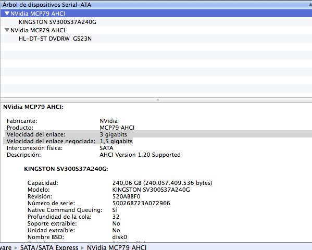The width and height of the screenshot is (312, 250).
Task: Click the 'Native Command Queuing:' label
Action: point(65,210)
